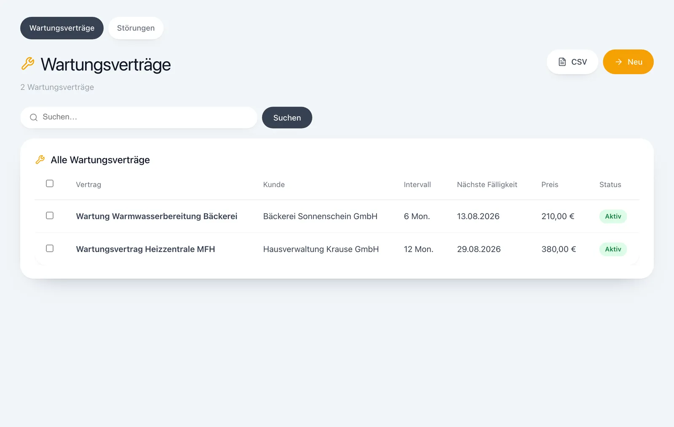The image size is (674, 427).
Task: Select the customer Hausverwaltung Krause GmbH
Action: pyautogui.click(x=321, y=249)
